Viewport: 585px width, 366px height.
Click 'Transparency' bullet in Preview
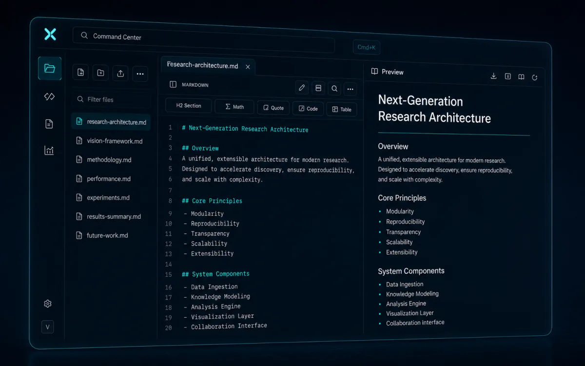(403, 232)
